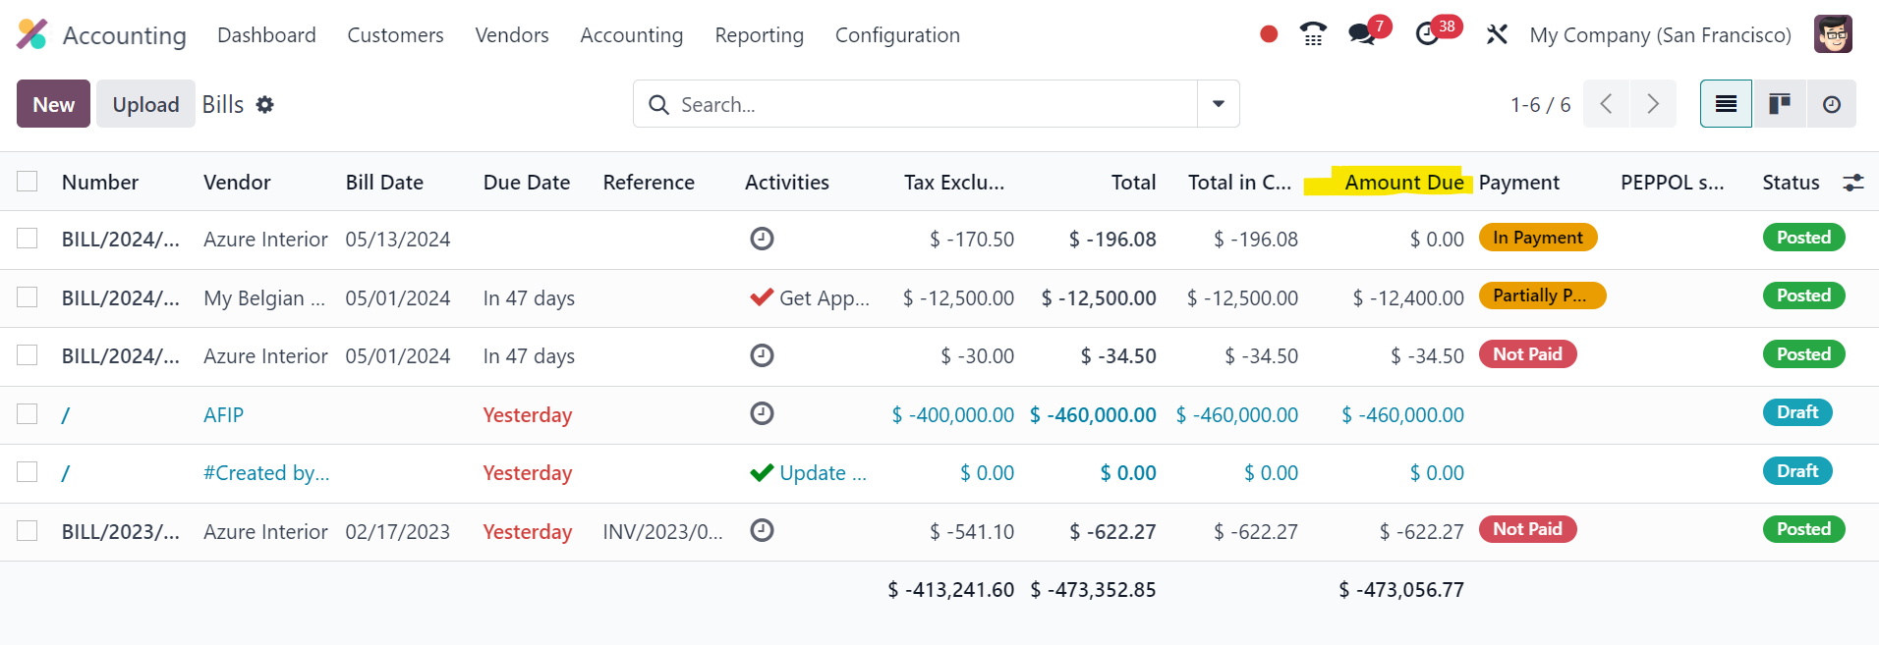
Task: Click the $ -460,000.00 bold total cell
Action: [x=1093, y=414]
